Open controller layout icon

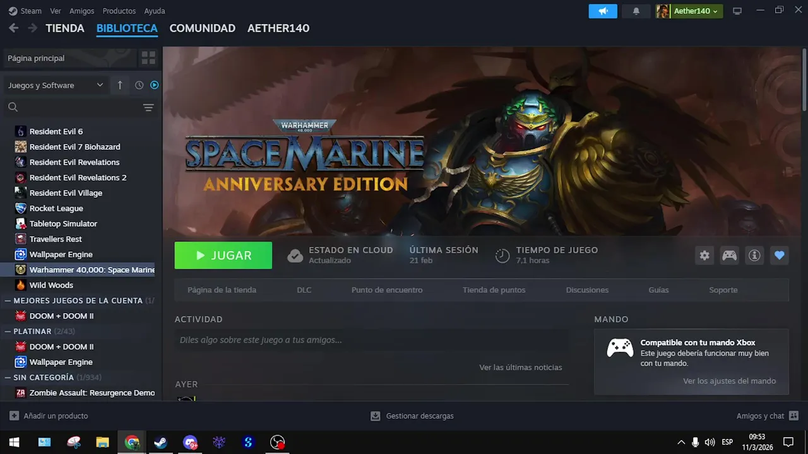point(729,255)
